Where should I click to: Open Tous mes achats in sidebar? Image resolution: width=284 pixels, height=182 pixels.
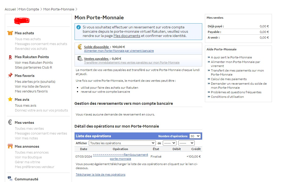28,39
